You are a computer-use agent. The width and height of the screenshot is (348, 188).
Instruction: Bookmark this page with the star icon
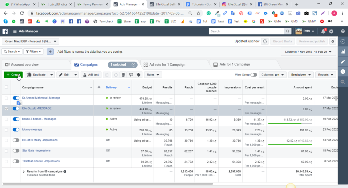[x=198, y=13]
